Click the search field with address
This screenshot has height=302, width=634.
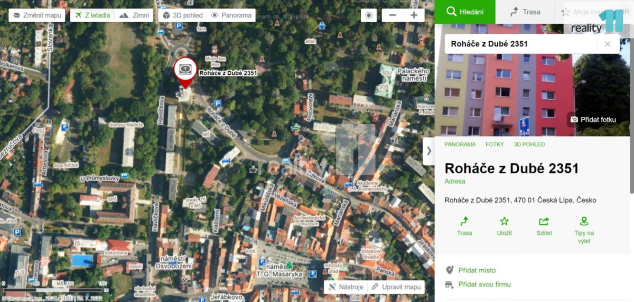pos(520,44)
